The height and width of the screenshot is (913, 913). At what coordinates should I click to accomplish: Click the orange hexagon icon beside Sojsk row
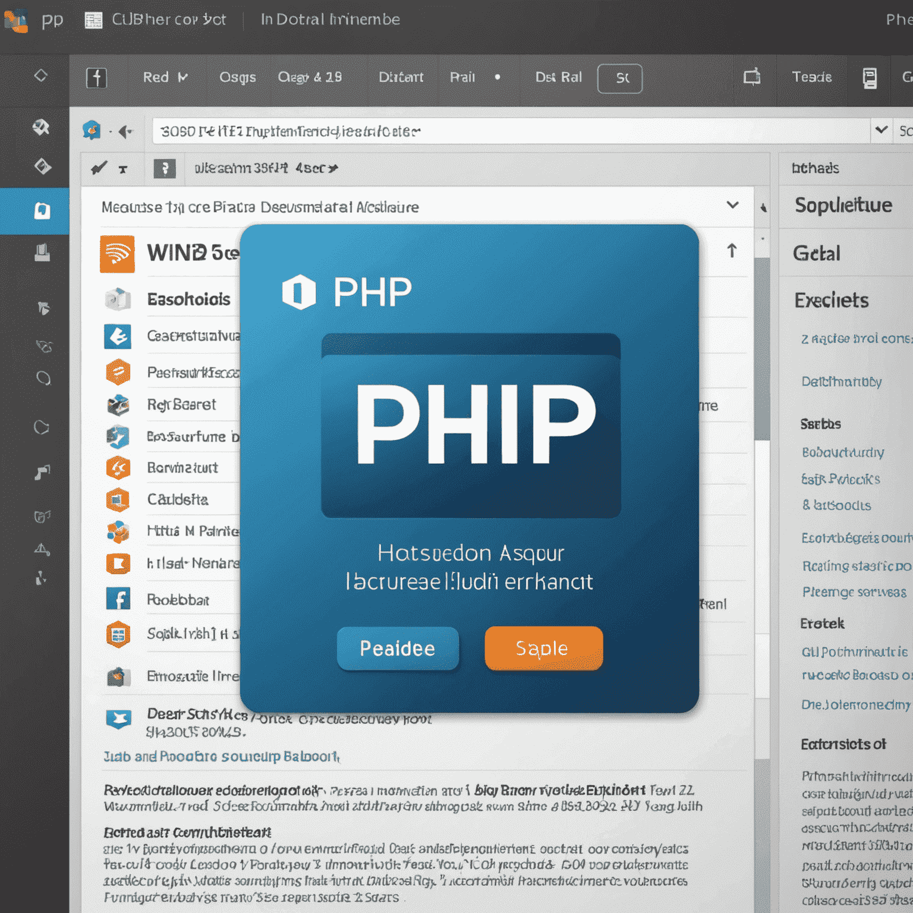coord(118,634)
